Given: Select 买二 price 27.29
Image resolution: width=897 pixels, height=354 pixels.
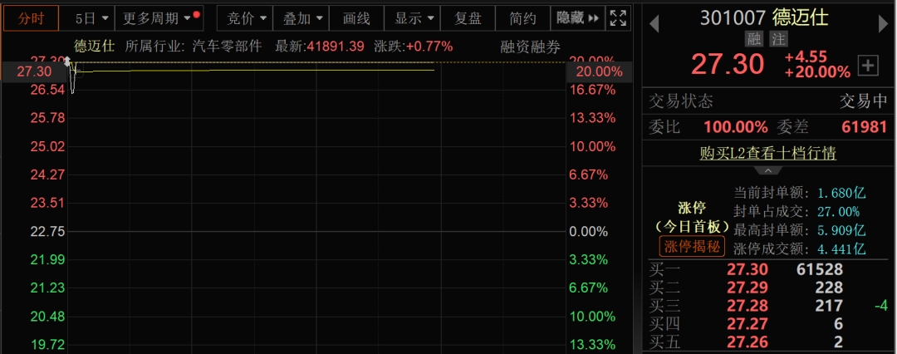Looking at the screenshot, I should point(747,288).
